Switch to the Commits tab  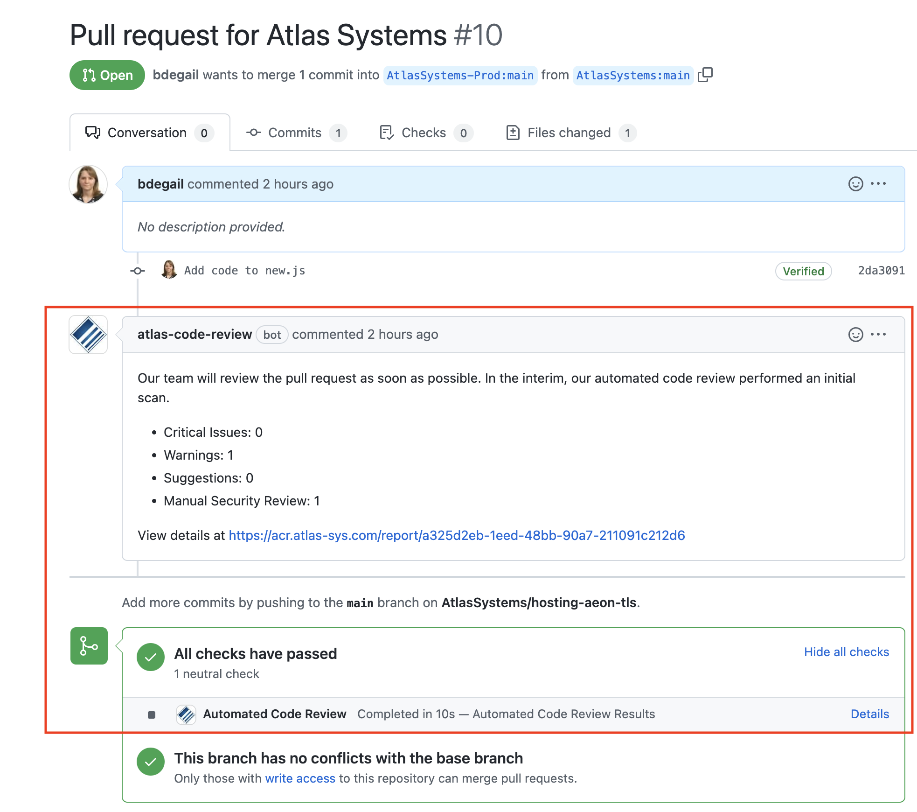point(296,133)
